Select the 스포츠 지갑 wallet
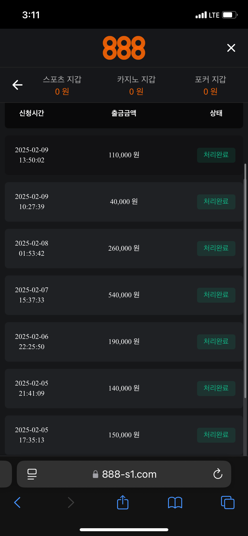This screenshot has width=248, height=536. (62, 85)
